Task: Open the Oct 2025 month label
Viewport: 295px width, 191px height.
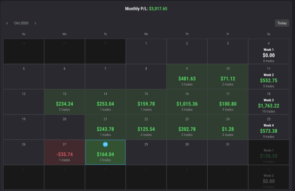Action: pos(21,23)
